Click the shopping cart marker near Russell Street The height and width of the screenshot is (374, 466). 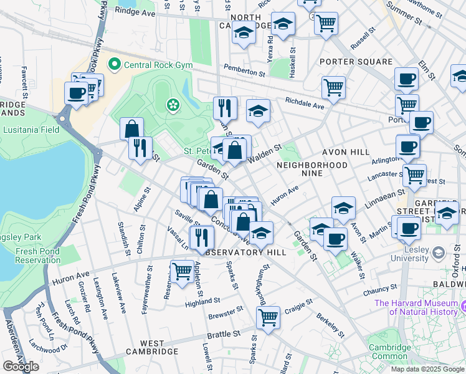[326, 23]
